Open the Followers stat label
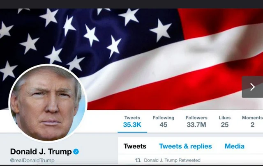This screenshot has height=166, width=263. tap(196, 118)
